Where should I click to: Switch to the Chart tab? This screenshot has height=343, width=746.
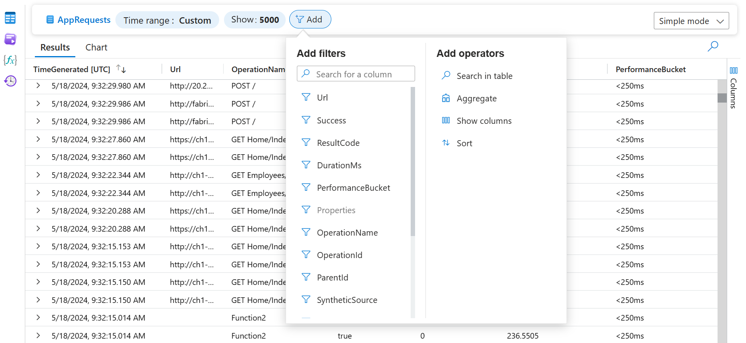pos(96,47)
